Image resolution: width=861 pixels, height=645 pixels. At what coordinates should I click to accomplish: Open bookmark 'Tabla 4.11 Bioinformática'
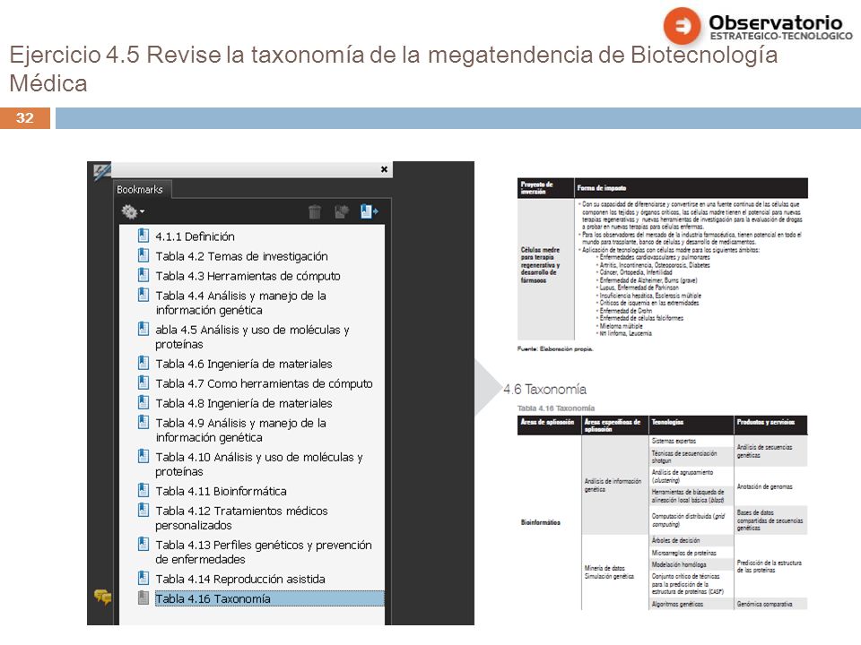[x=221, y=491]
